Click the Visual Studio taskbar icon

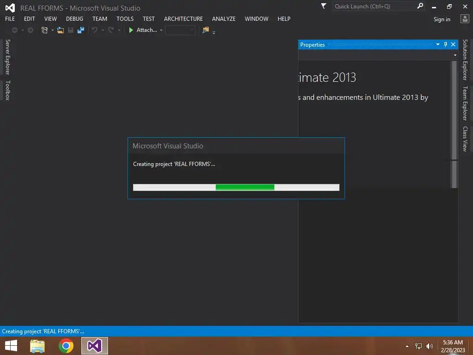tap(94, 346)
